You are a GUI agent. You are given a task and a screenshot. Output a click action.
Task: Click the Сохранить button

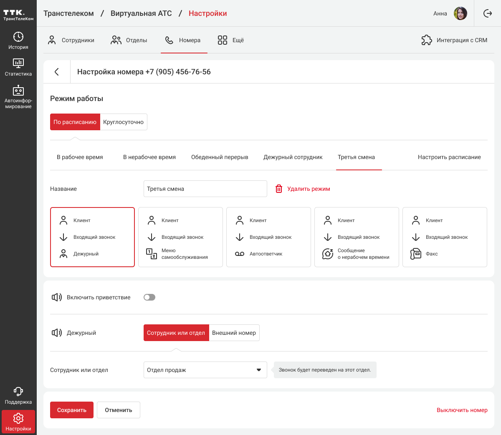[x=72, y=410]
